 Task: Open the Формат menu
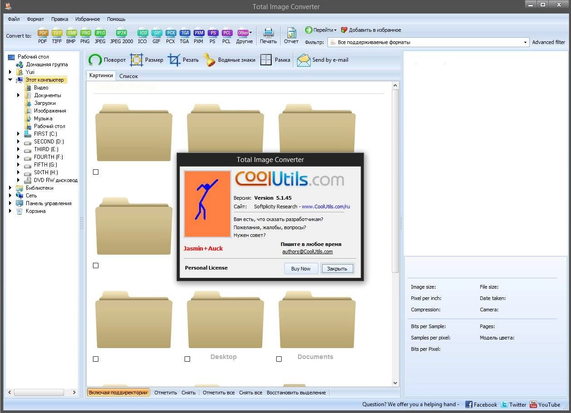pyautogui.click(x=35, y=19)
